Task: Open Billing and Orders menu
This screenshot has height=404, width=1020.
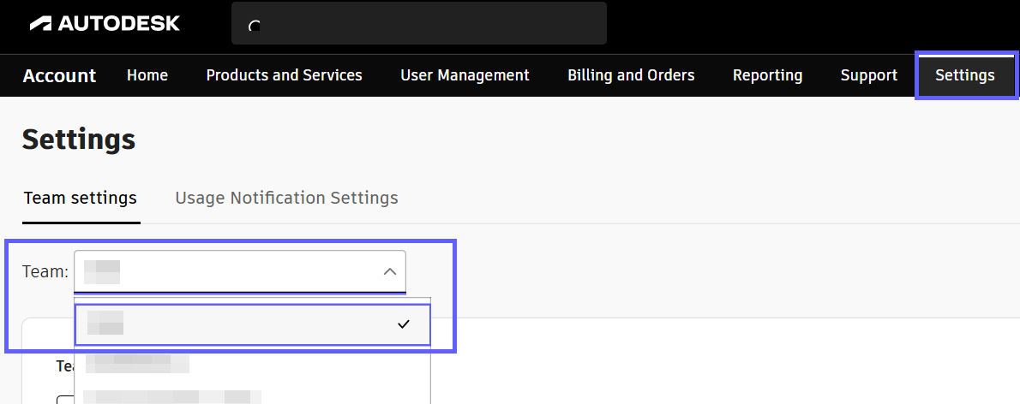Action: point(631,75)
